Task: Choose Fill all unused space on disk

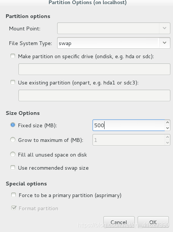Action: click(x=13, y=154)
